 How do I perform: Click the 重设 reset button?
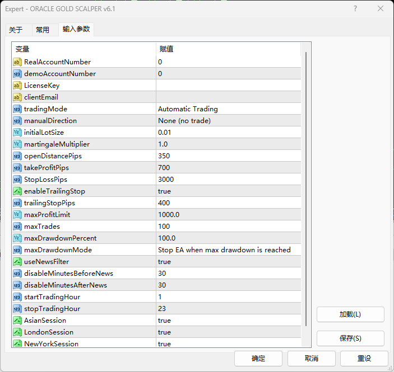coord(364,359)
